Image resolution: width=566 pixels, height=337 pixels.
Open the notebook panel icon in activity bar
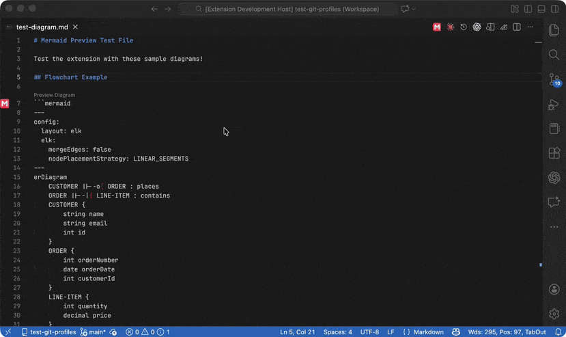tap(554, 129)
